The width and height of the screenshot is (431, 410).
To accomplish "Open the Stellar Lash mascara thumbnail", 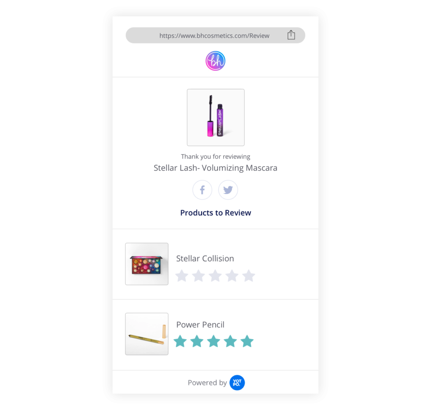I will tap(215, 118).
